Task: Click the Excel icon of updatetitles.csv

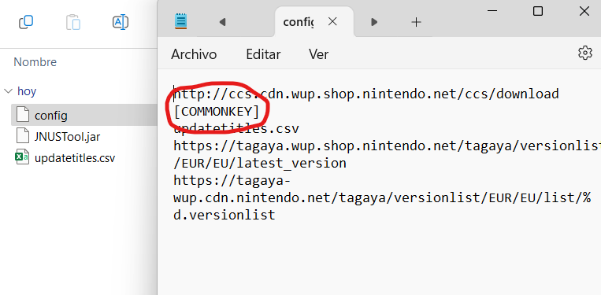Action: 22,157
